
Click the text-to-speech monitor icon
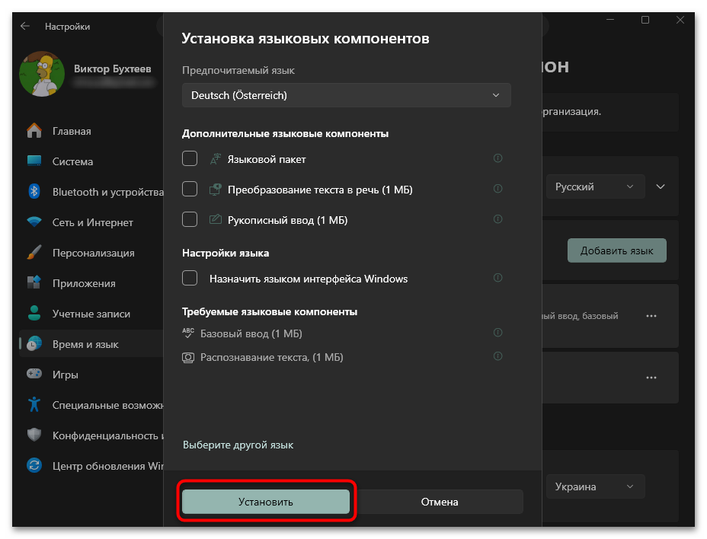(x=216, y=190)
